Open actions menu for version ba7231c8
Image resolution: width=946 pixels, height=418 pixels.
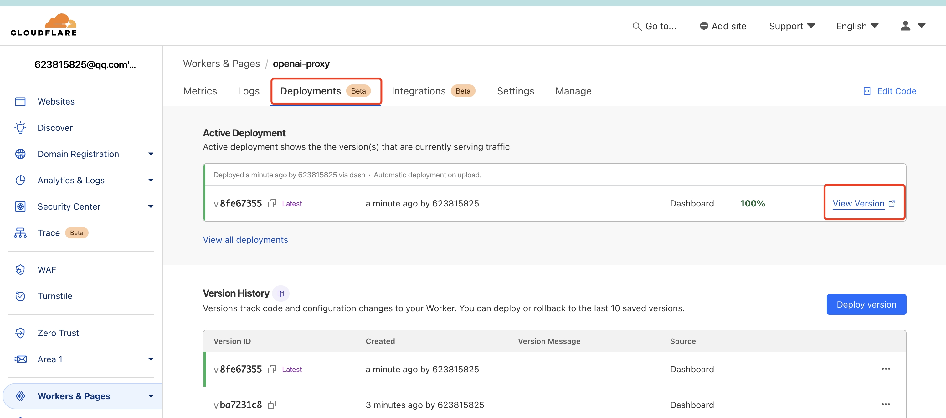(x=886, y=405)
